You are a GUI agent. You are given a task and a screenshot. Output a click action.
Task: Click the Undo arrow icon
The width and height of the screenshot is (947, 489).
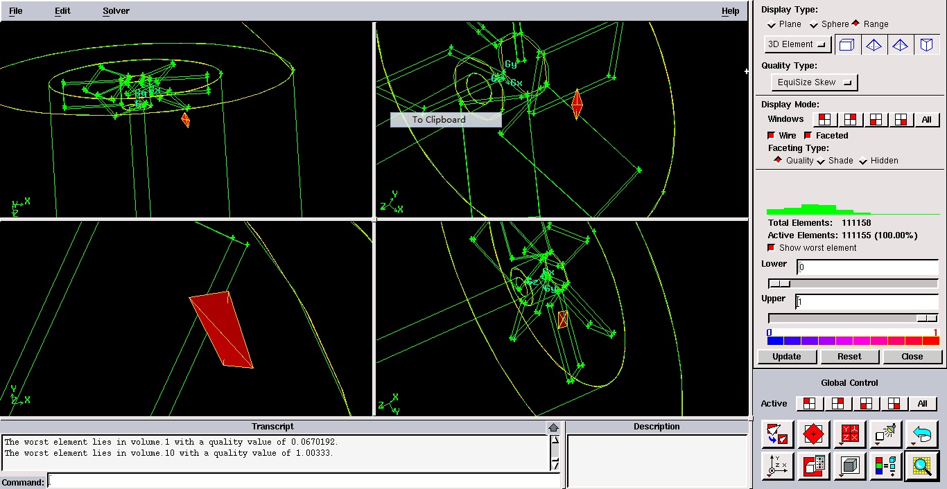click(922, 434)
